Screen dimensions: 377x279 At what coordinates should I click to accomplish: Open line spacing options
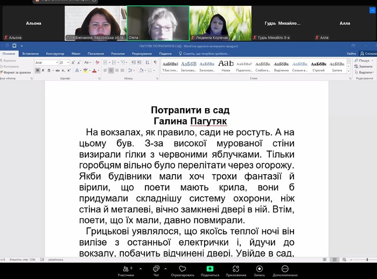(x=130, y=70)
